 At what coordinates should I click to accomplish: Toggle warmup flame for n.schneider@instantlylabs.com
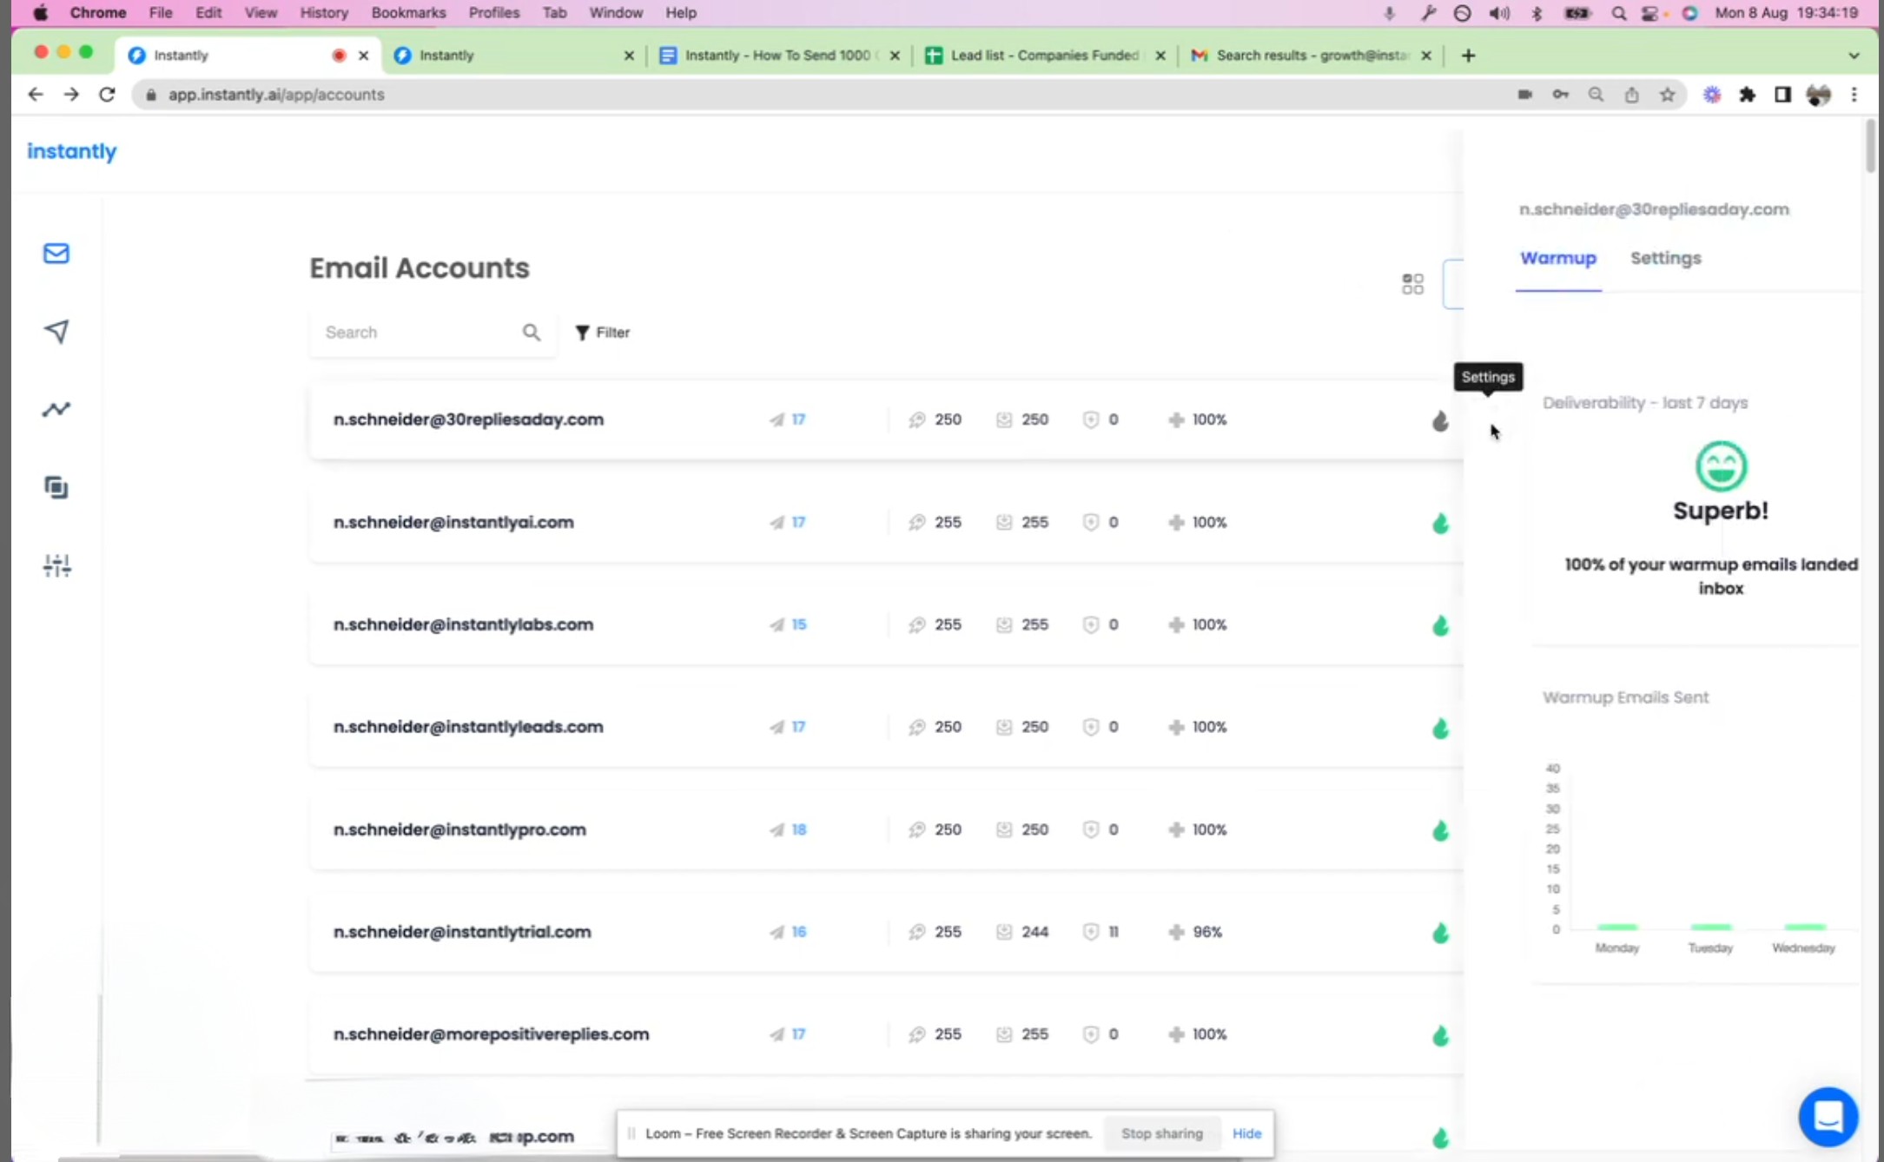(1440, 626)
